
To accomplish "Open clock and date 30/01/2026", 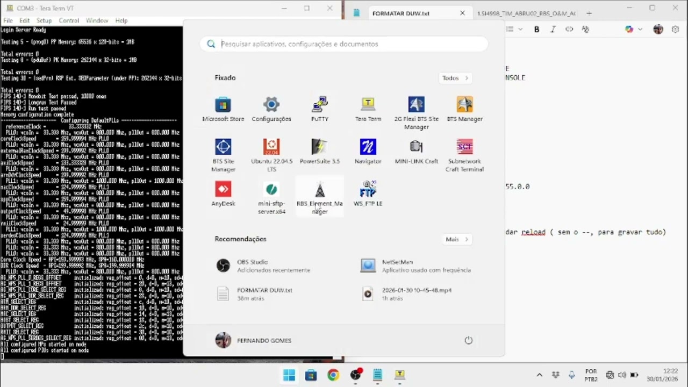I will click(x=662, y=375).
